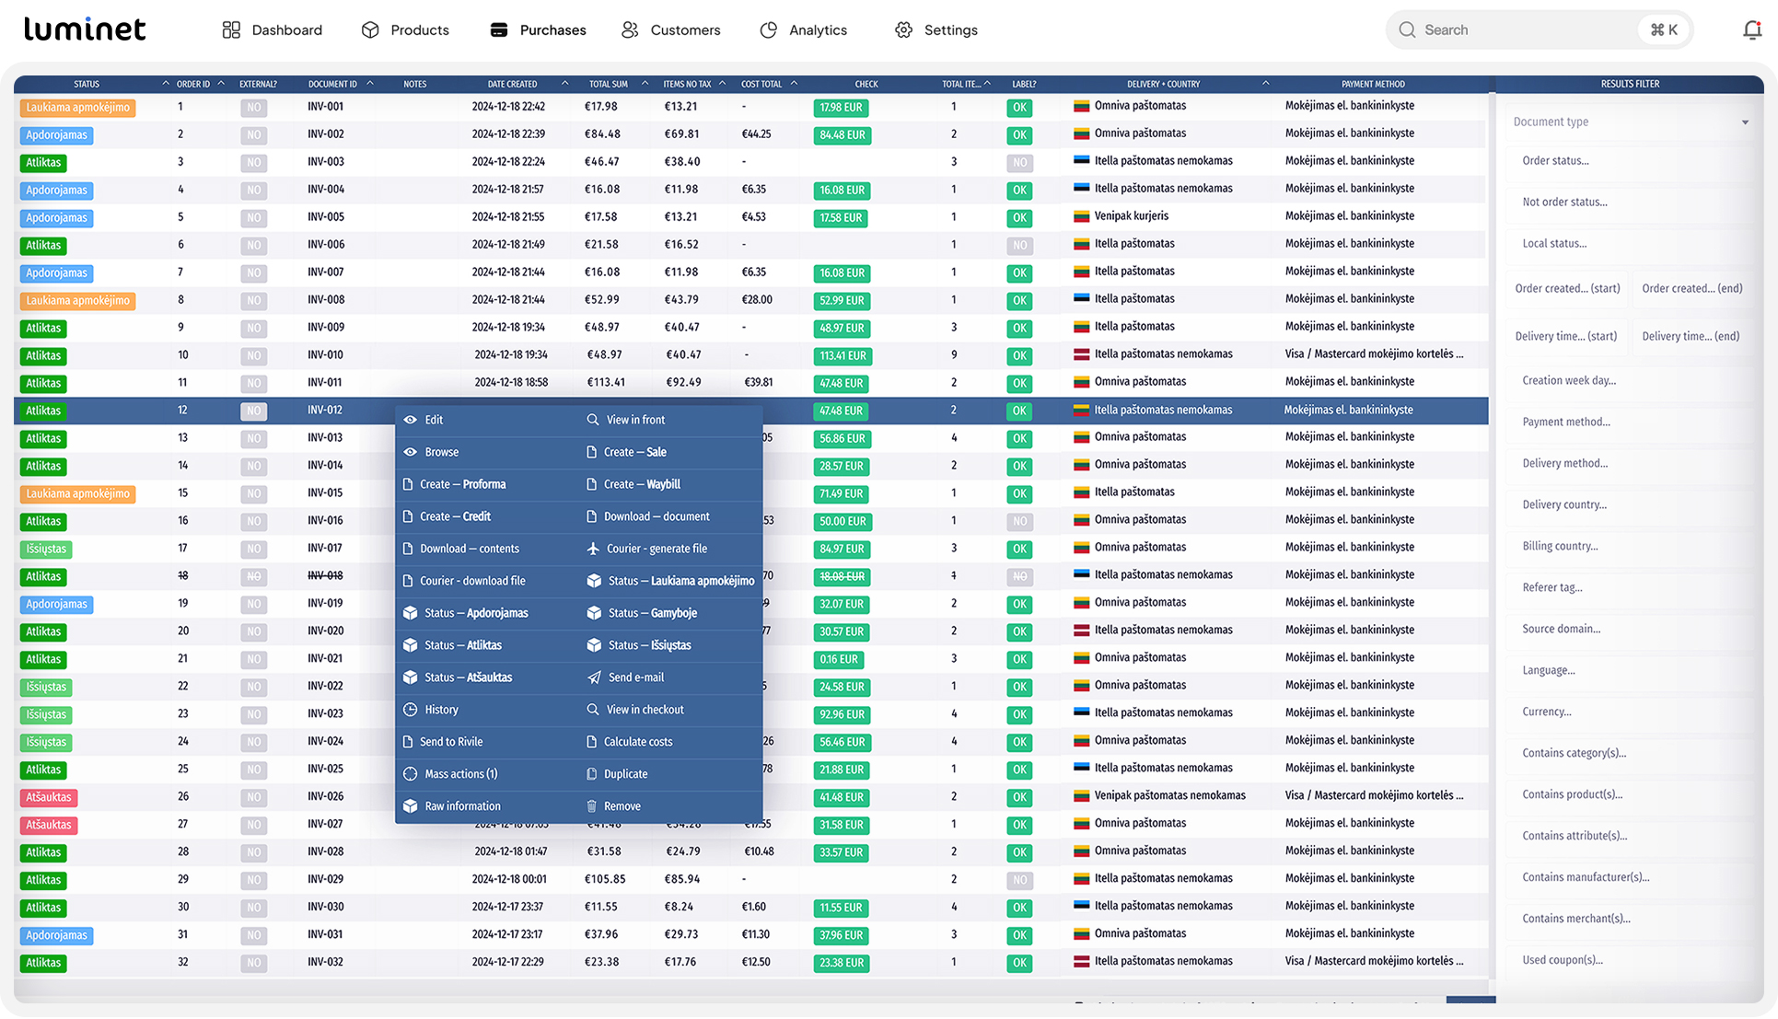Viewport: 1778px width, 1019px height.
Task: Choose Duplicate from context menu
Action: tap(625, 774)
